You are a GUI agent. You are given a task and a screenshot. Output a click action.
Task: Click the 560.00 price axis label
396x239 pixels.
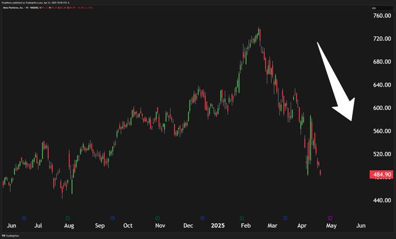tap(382, 131)
